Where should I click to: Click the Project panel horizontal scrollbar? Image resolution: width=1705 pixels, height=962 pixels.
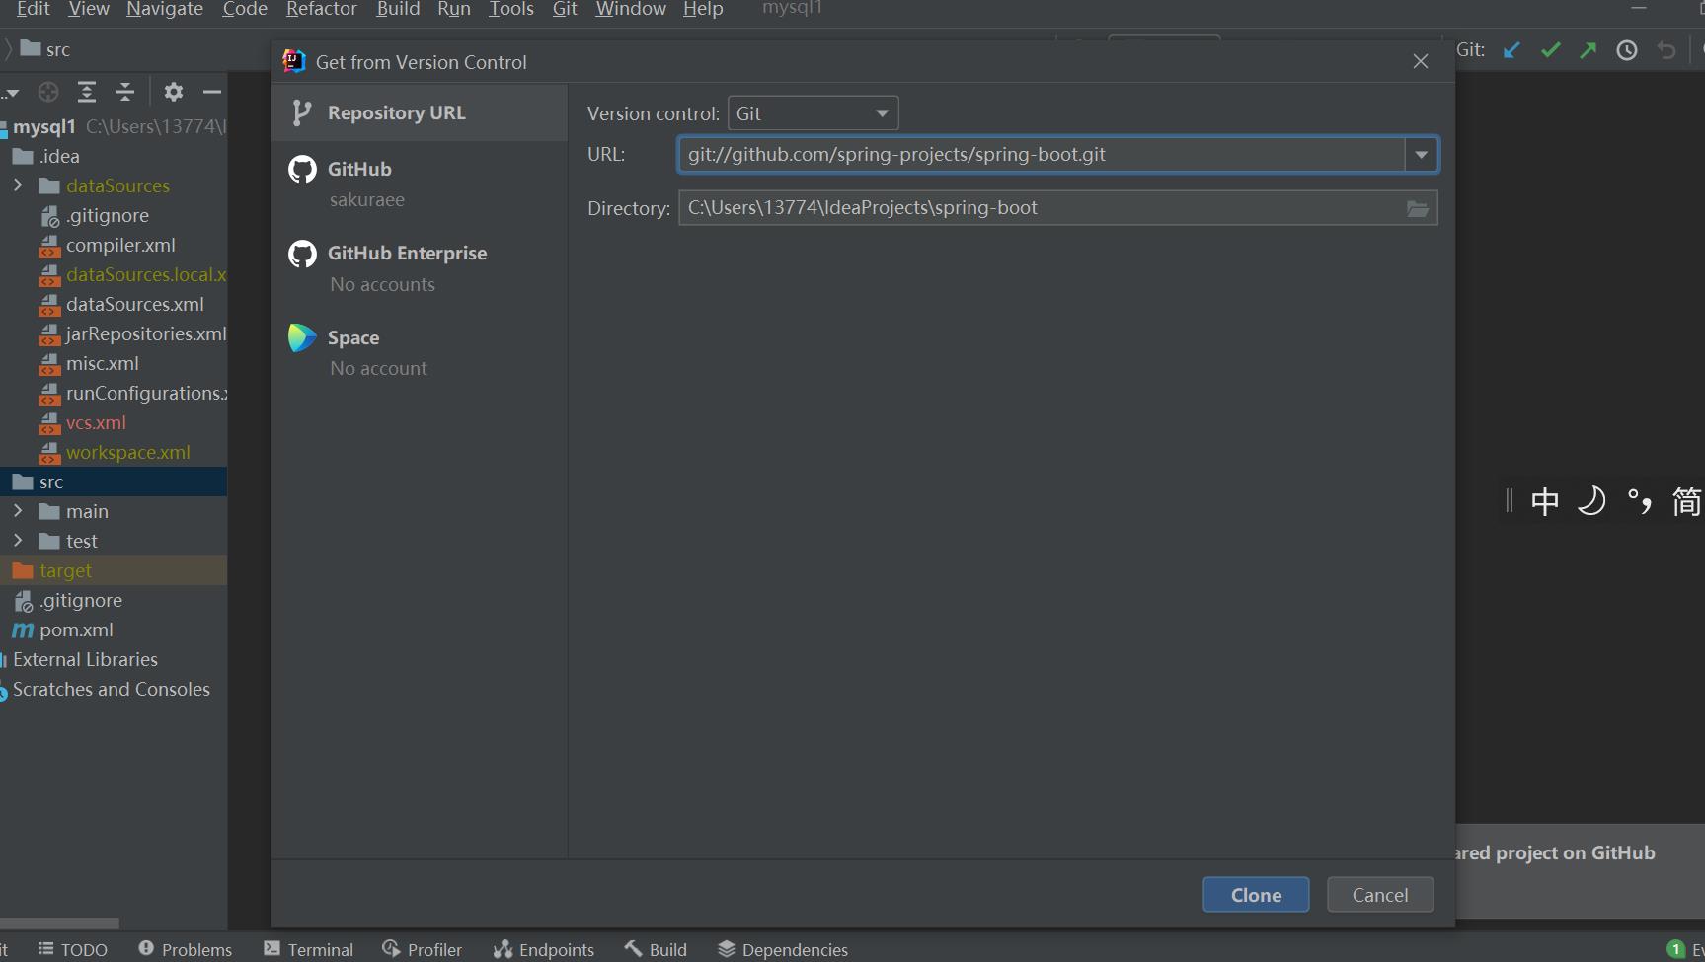tap(59, 924)
